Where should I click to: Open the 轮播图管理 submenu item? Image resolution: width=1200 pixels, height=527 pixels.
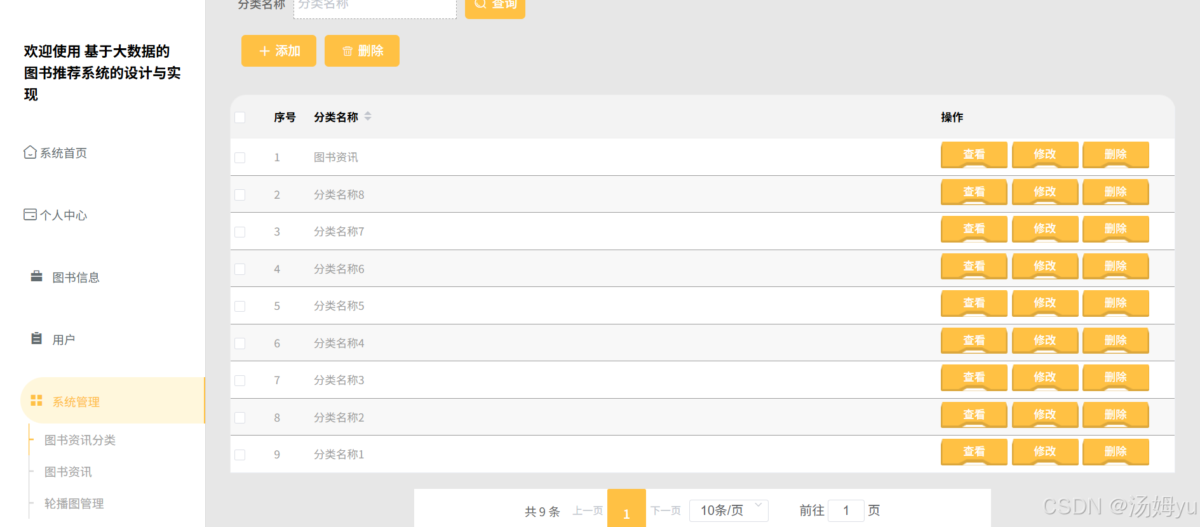pyautogui.click(x=74, y=504)
